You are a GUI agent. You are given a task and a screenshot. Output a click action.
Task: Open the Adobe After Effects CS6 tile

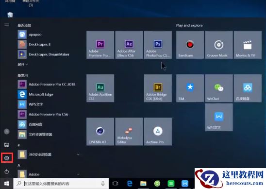[129, 45]
